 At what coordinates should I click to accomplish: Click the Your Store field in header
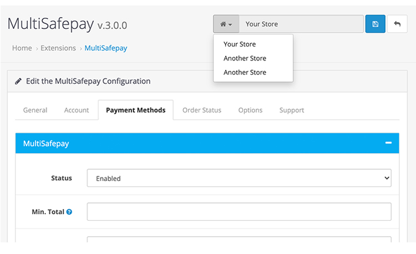coord(301,24)
